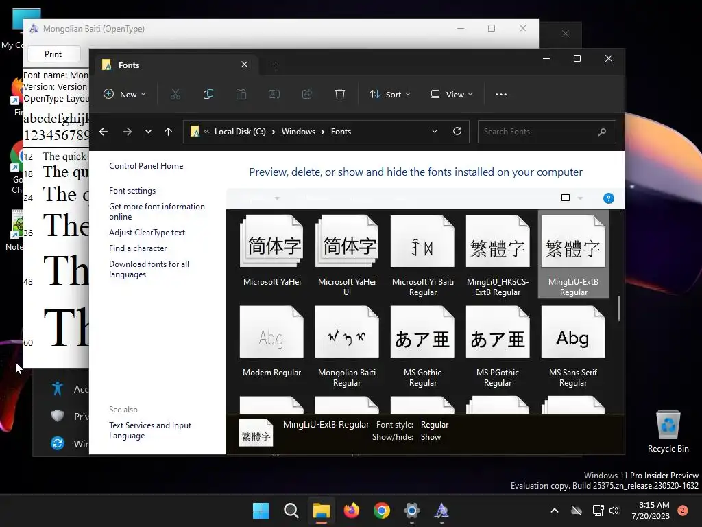Open Control Panel Home link
Viewport: 702px width, 527px height.
pos(146,166)
